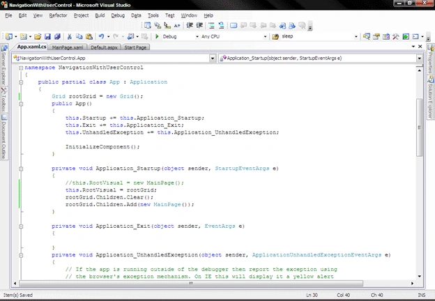This screenshot has width=435, height=301.
Task: Switch to the MainPage.xaml tab
Action: (x=68, y=47)
